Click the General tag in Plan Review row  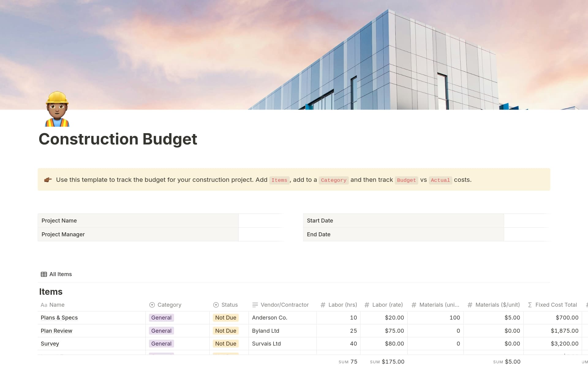pos(161,331)
